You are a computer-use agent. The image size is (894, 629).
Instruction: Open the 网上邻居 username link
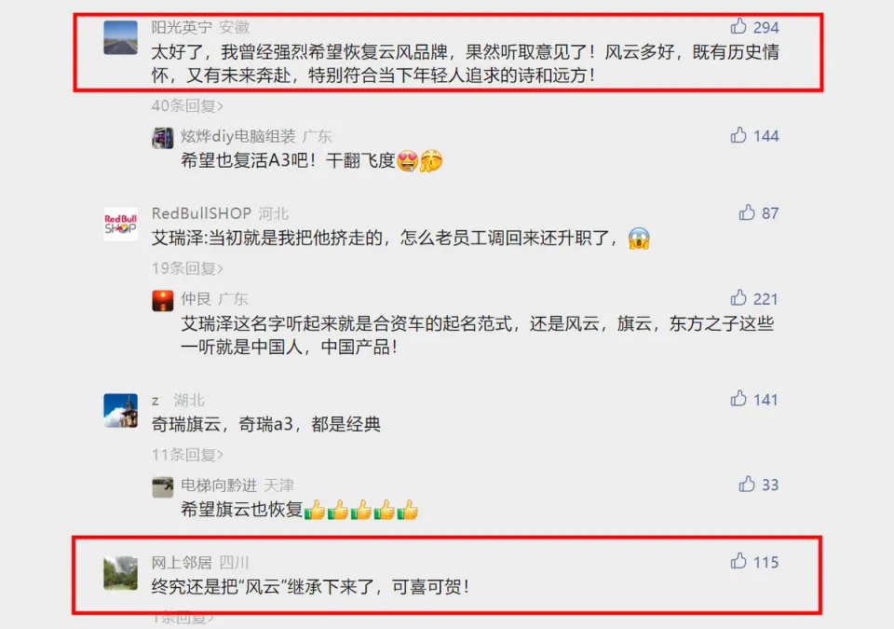tap(182, 562)
